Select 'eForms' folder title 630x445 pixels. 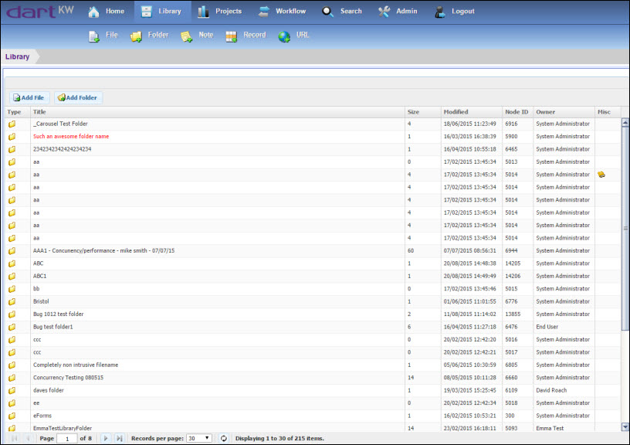(x=42, y=416)
